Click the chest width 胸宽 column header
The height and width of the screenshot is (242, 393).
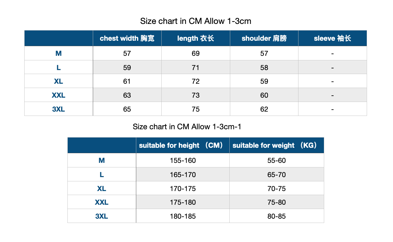coord(127,38)
